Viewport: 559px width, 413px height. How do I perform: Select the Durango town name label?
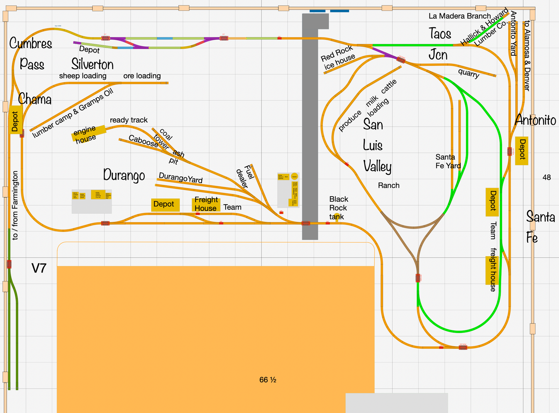click(124, 175)
